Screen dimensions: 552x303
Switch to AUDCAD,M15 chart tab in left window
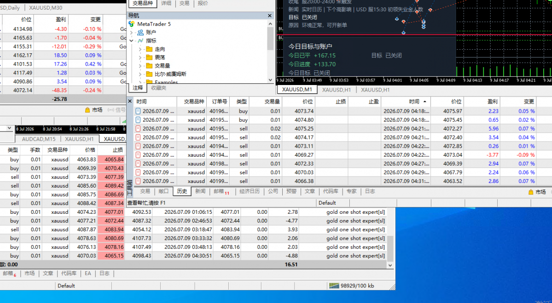coord(39,139)
